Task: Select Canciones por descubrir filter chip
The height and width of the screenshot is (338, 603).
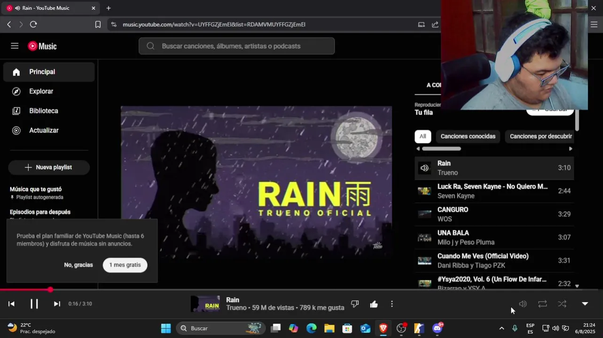Action: [540, 136]
